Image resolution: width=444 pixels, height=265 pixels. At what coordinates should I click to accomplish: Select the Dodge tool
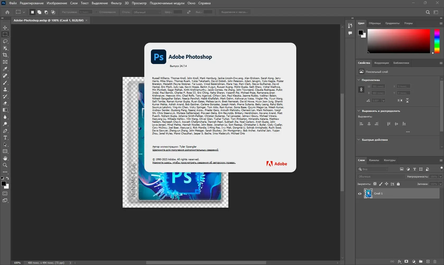coord(5,124)
